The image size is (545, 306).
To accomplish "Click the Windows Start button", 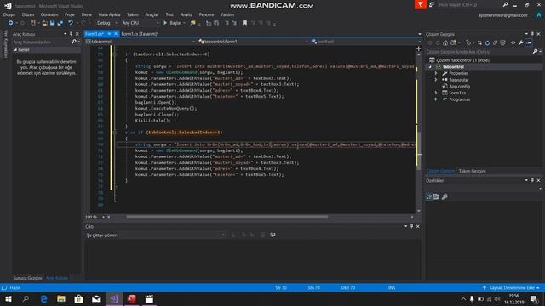I will (x=9, y=299).
